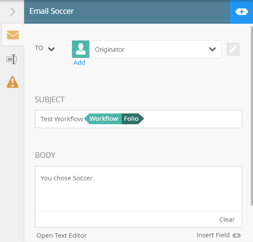The image size is (253, 242).
Task: Open the Errors warning triangle tab
Action: (13, 82)
